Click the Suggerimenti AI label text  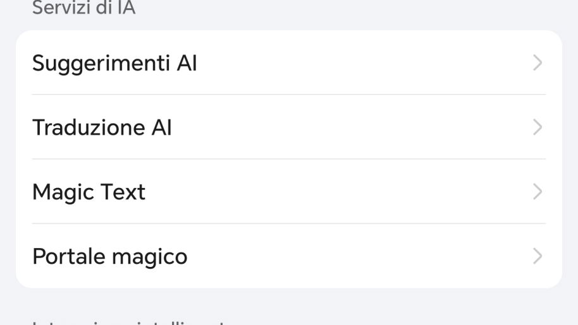click(114, 64)
